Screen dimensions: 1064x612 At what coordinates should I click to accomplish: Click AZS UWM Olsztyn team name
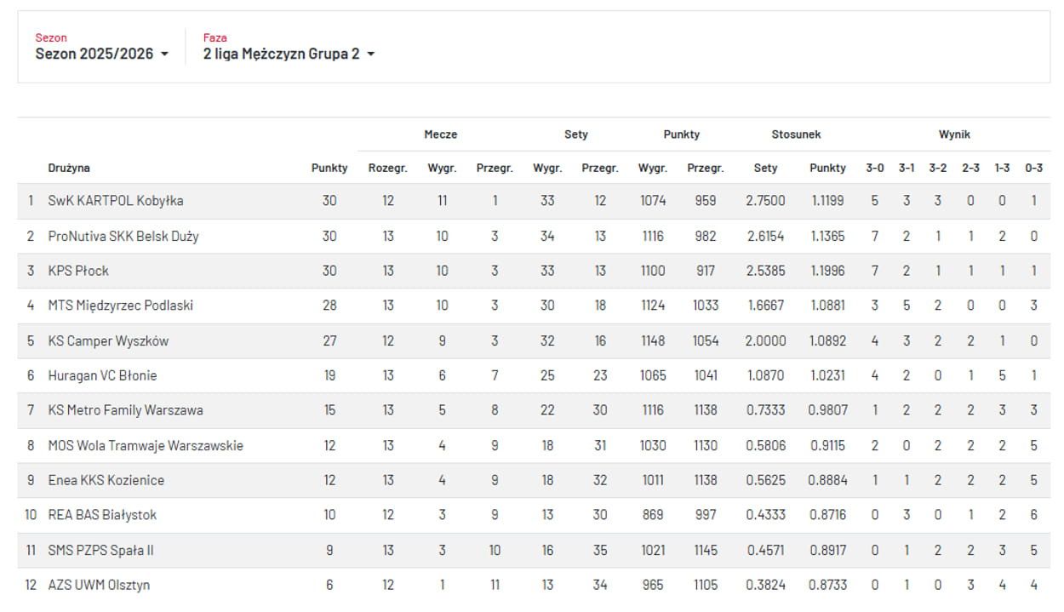tap(99, 585)
